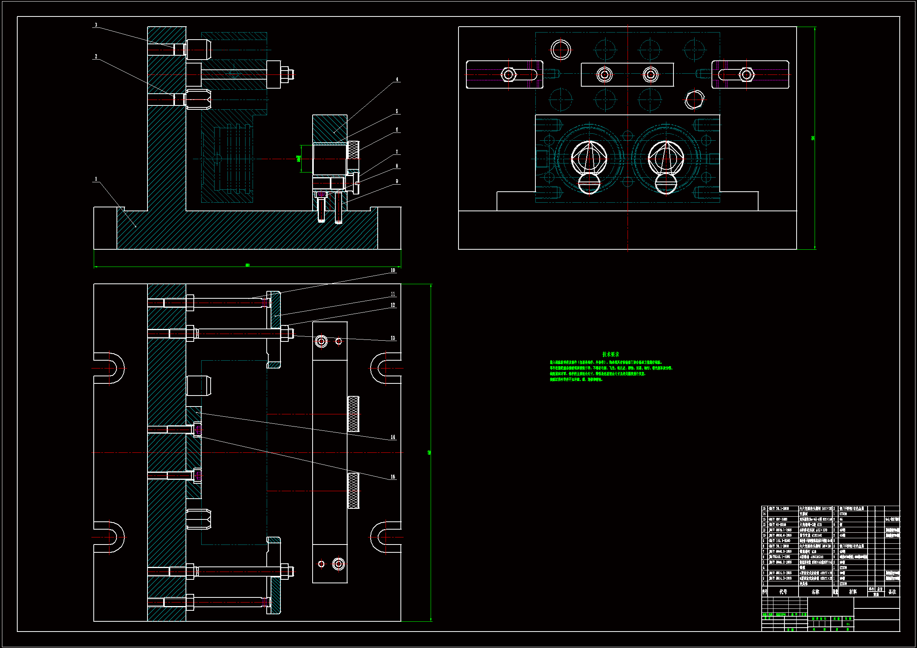Click the 备注 column header cell
Viewport: 917px width, 648px height.
pos(892,592)
